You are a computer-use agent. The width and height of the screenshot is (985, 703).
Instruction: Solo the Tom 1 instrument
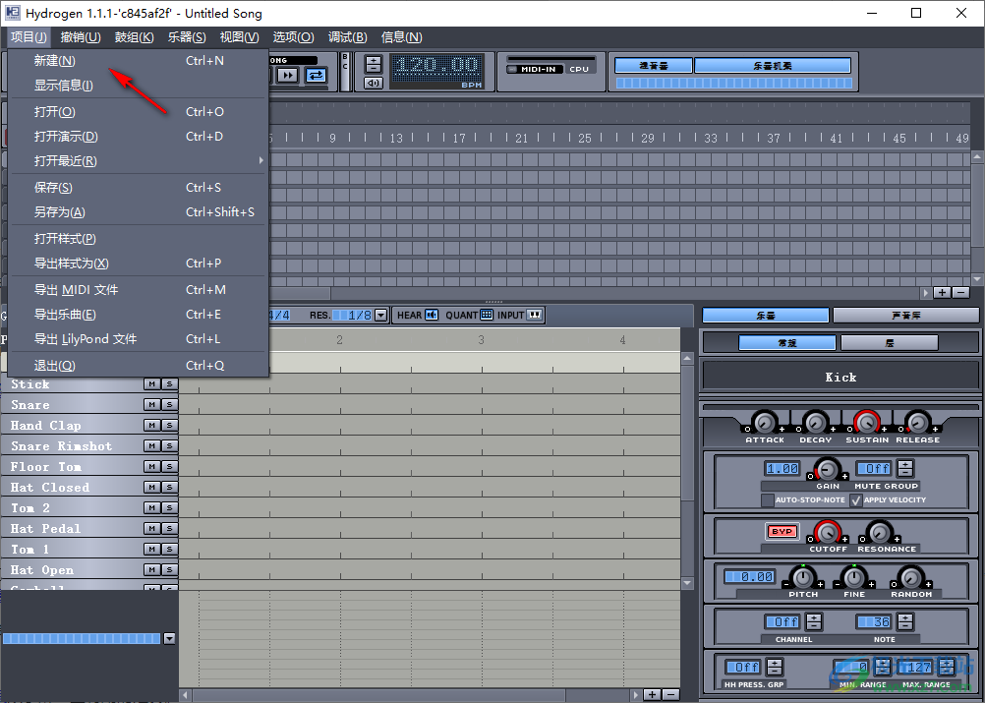click(x=169, y=549)
